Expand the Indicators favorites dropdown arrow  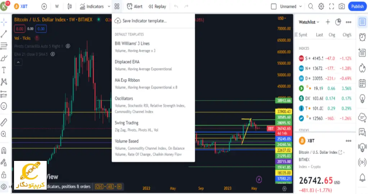coord(109,6)
